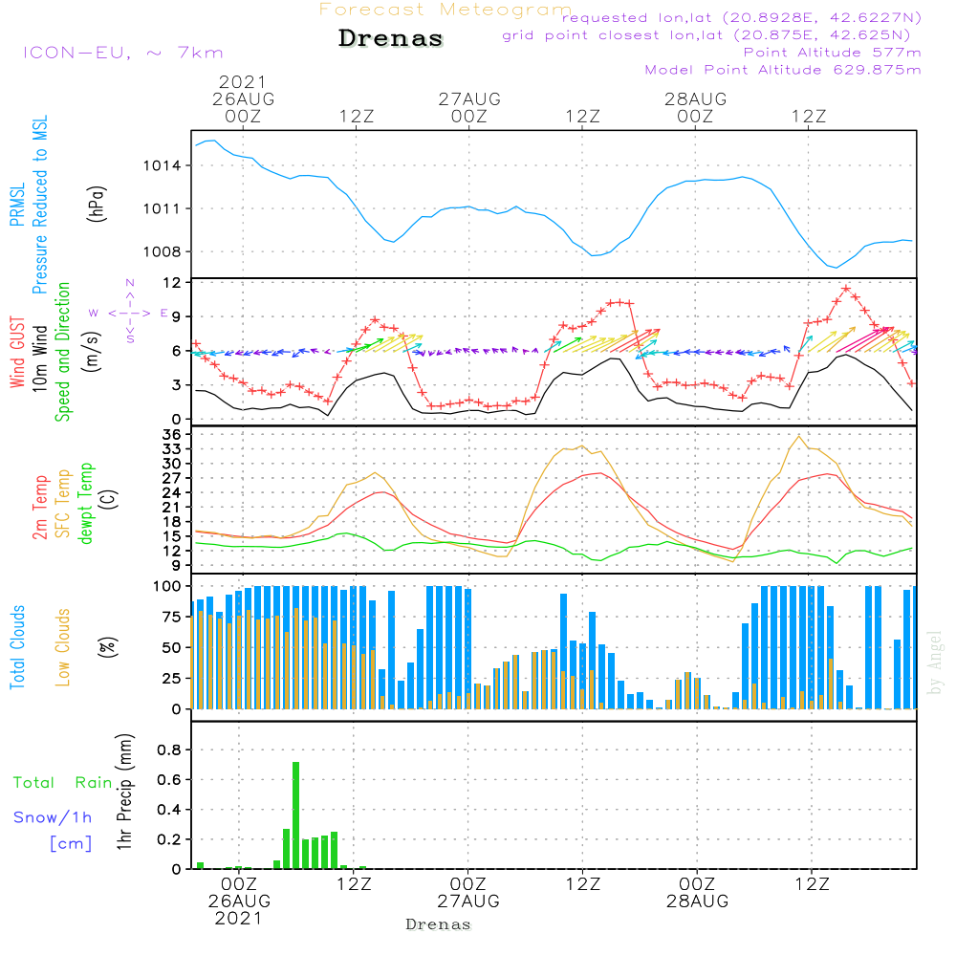Click the 1008 pressure axis value
The width and height of the screenshot is (956, 956).
pos(162,251)
